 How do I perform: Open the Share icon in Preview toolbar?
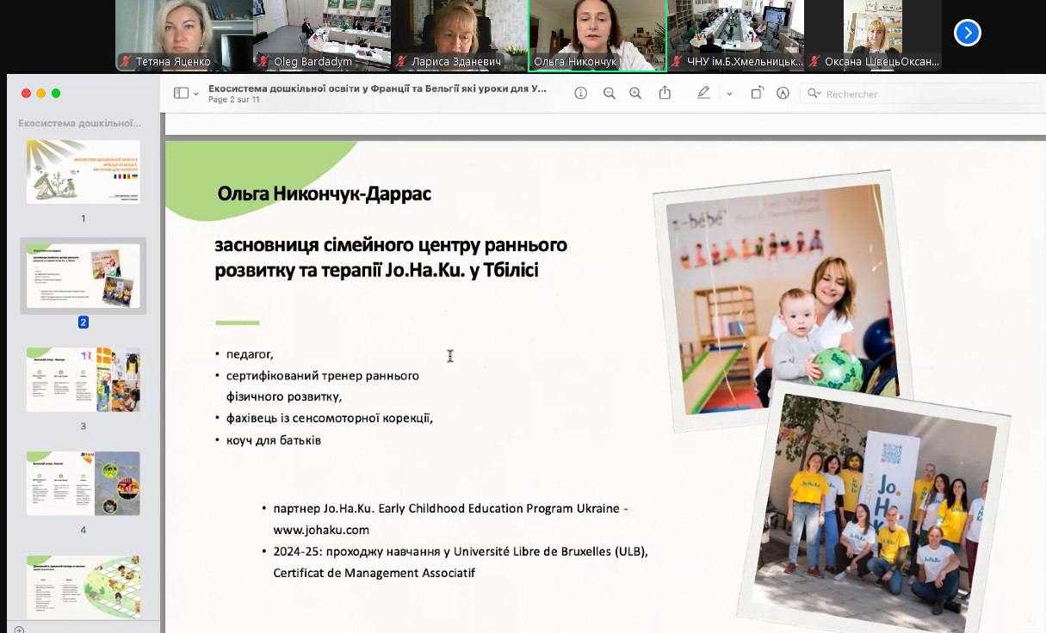pyautogui.click(x=665, y=92)
